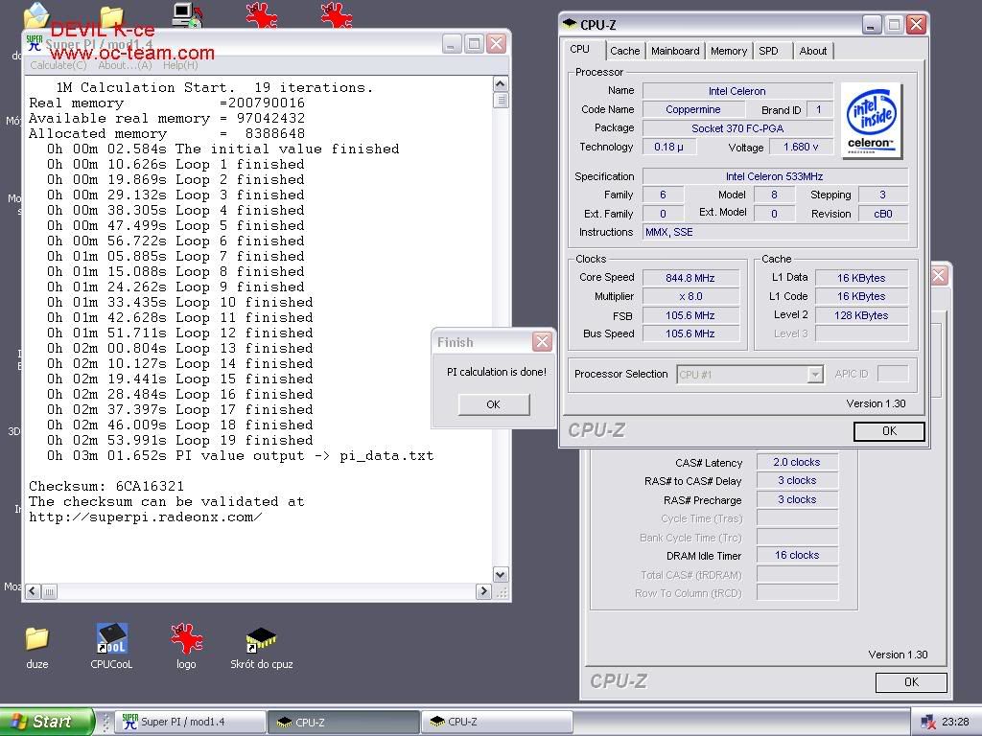Click the Specification Intel Celeron 533MHz field
982x736 pixels.
(775, 176)
